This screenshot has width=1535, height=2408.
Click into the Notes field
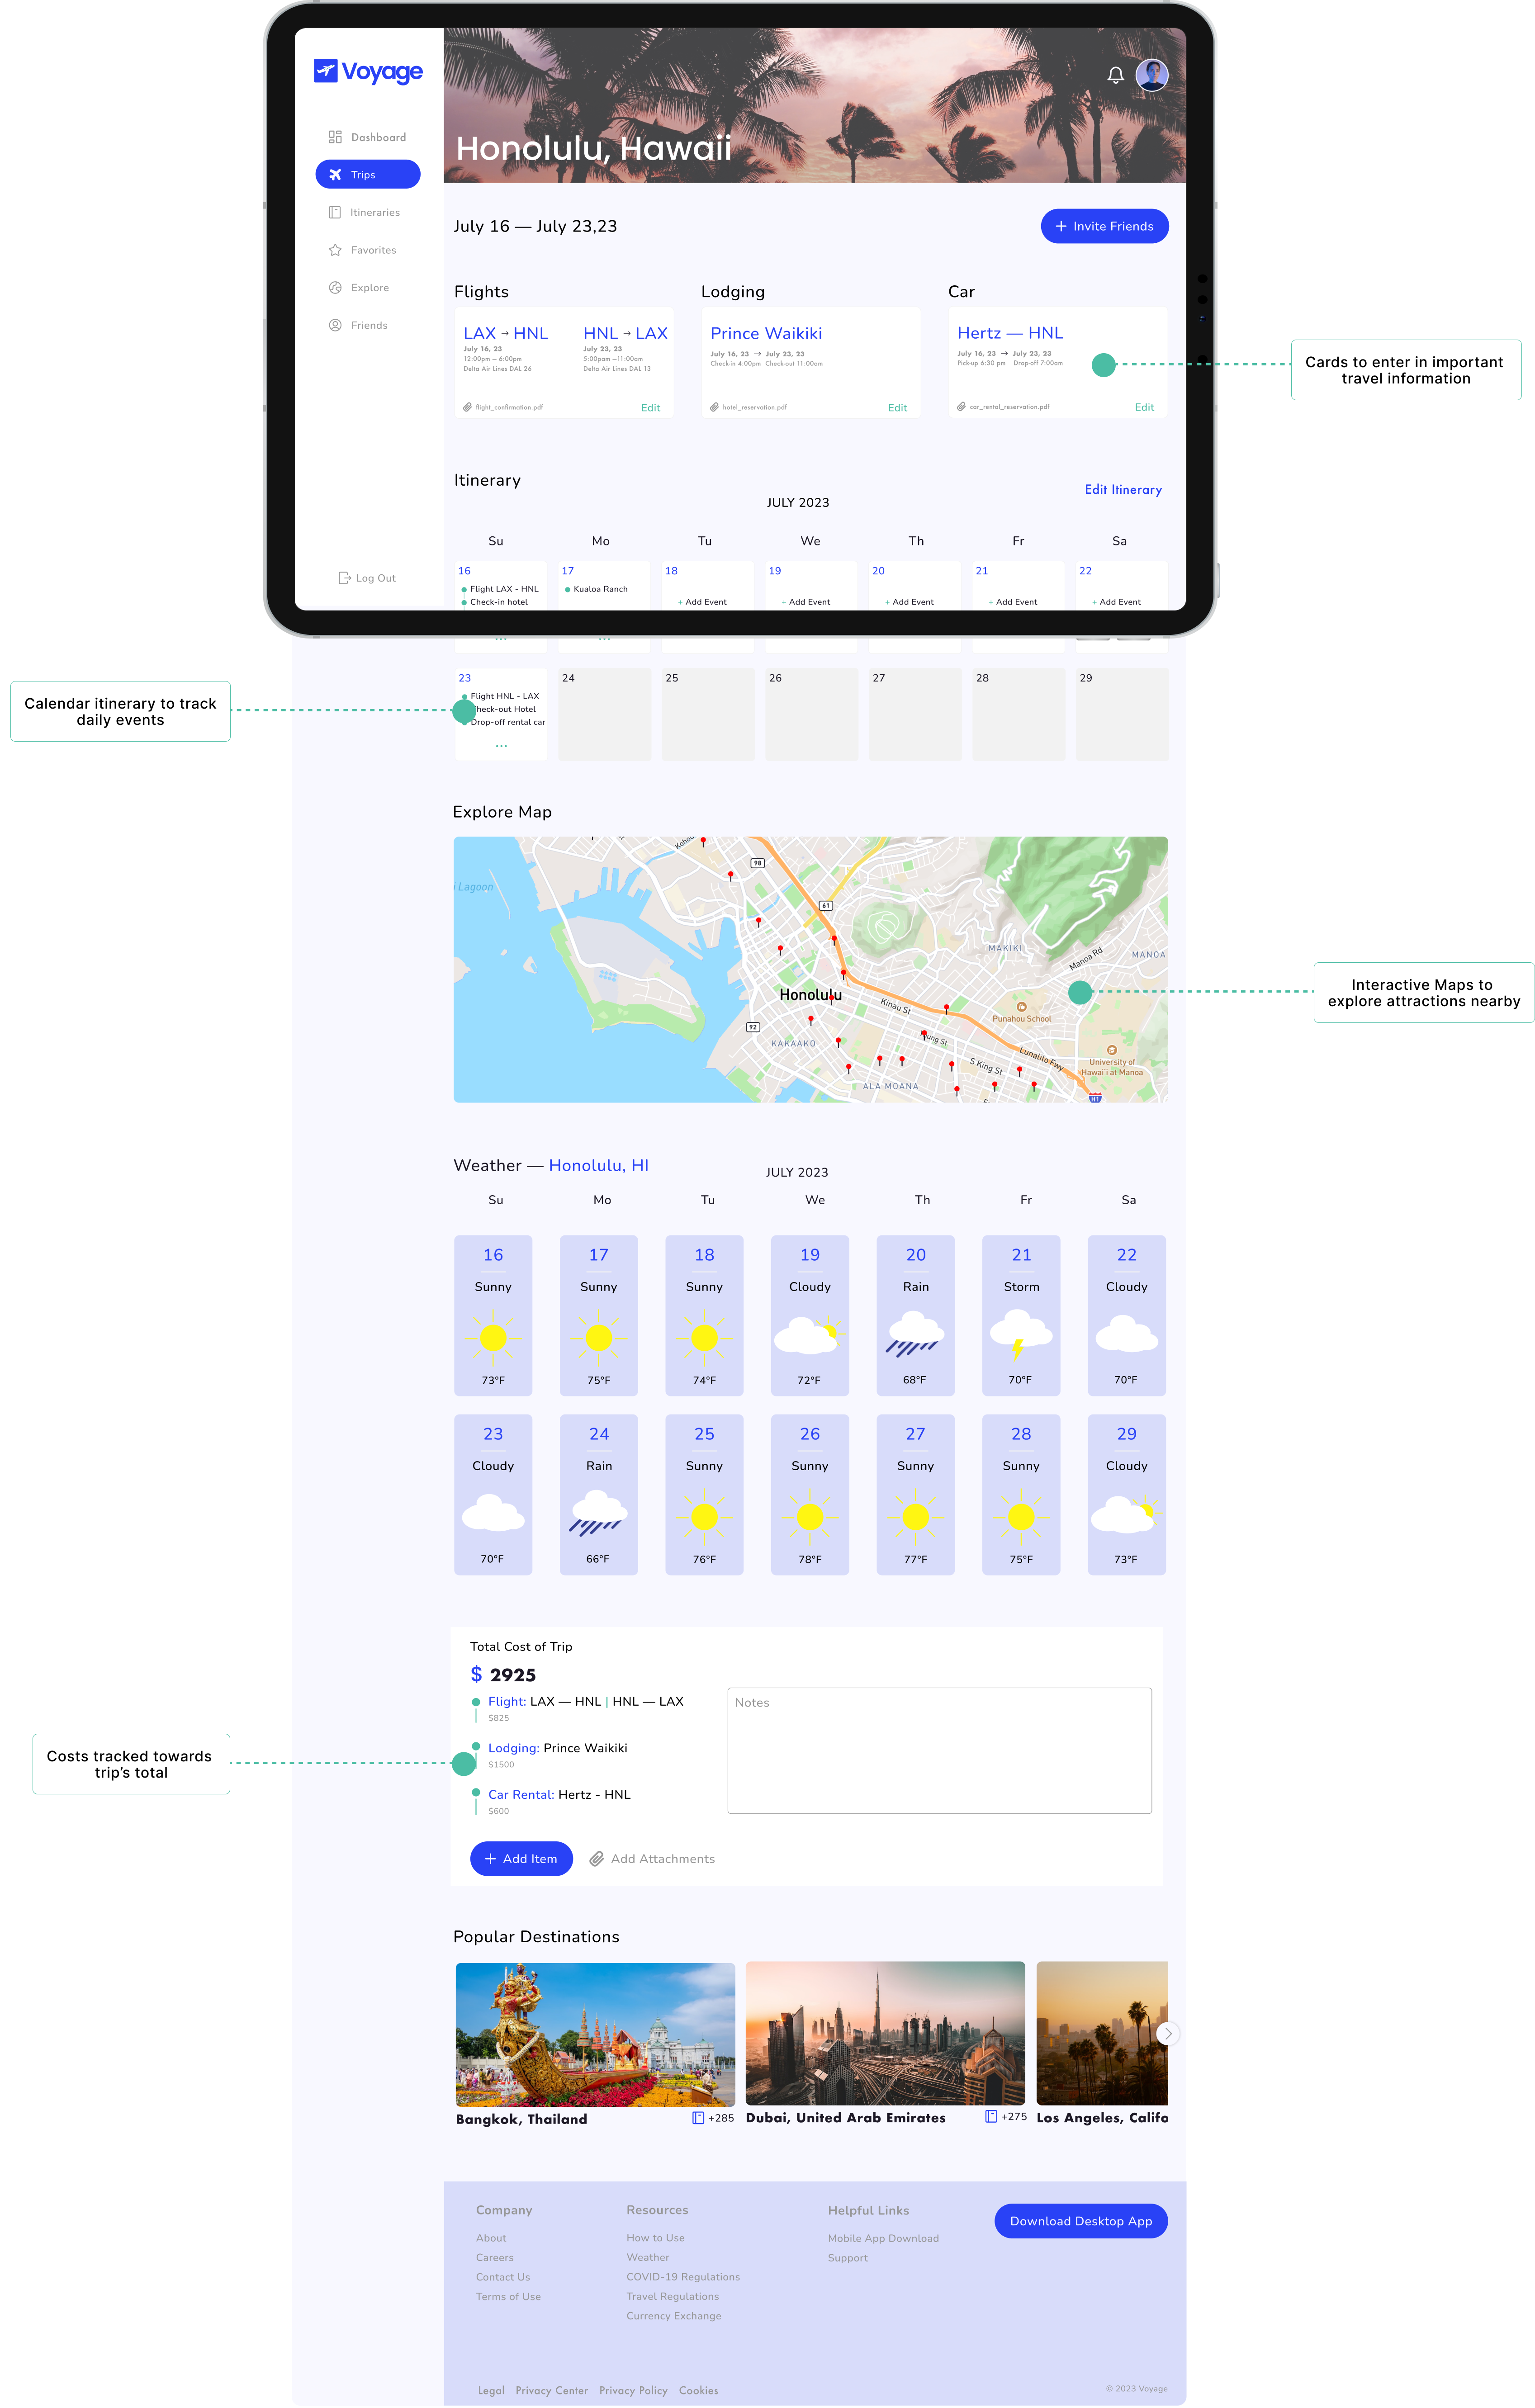tap(939, 1750)
